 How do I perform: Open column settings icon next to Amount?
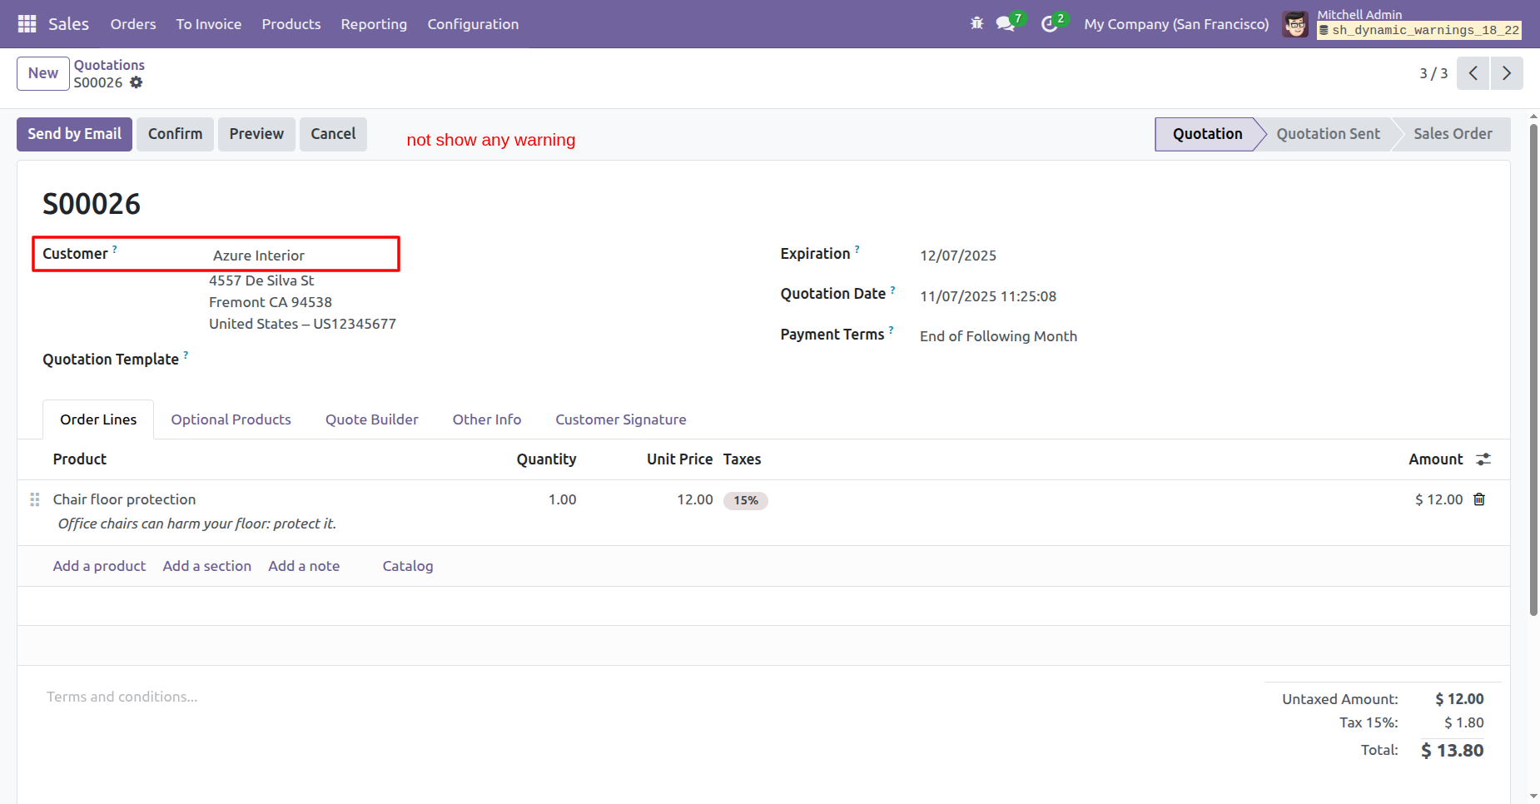(1483, 459)
